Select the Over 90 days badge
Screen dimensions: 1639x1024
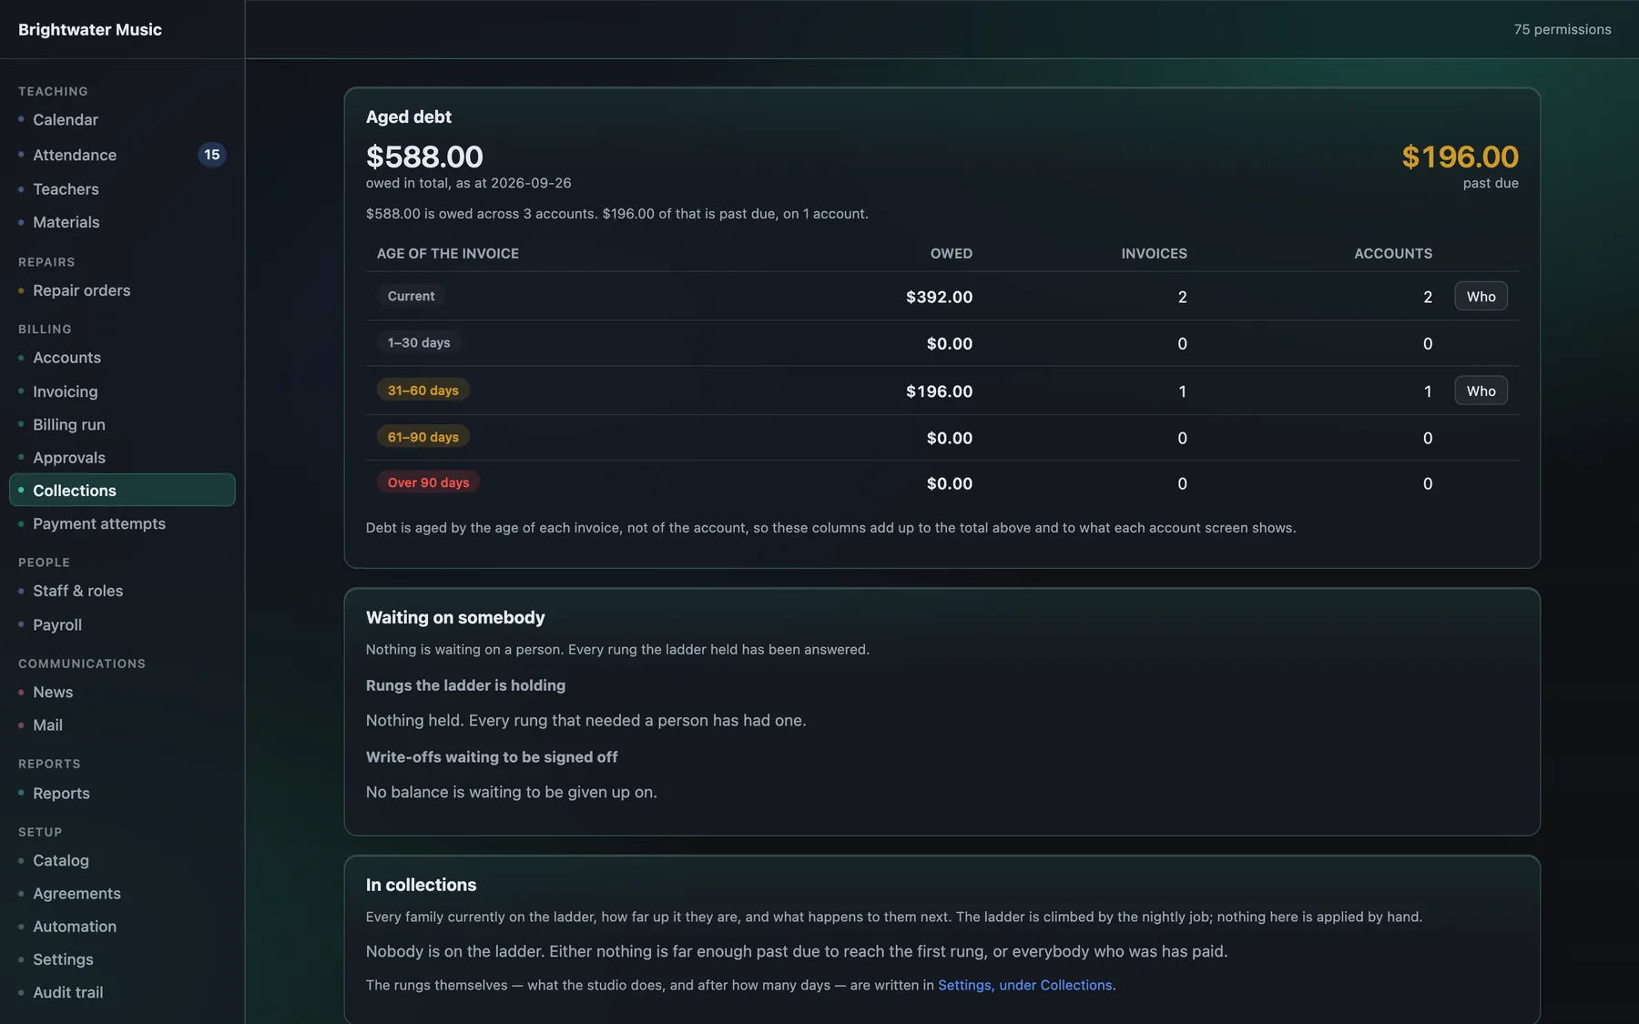tap(428, 482)
